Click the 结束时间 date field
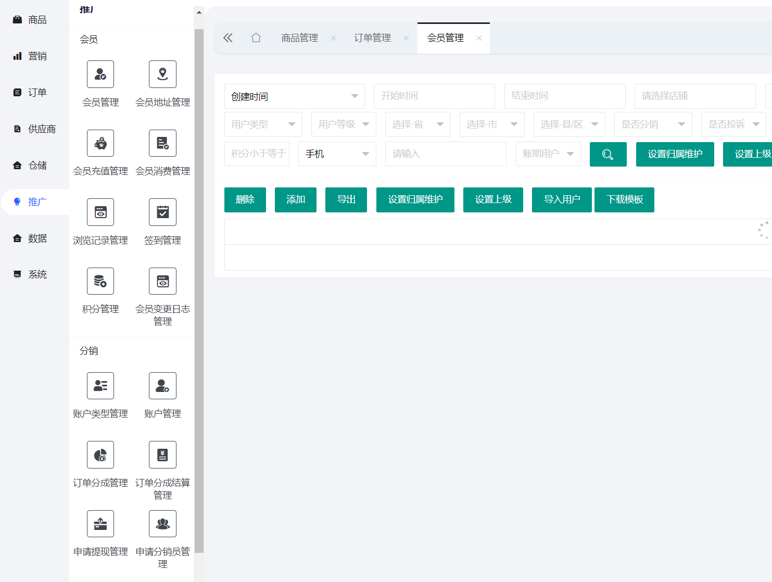Image resolution: width=772 pixels, height=582 pixels. click(565, 96)
